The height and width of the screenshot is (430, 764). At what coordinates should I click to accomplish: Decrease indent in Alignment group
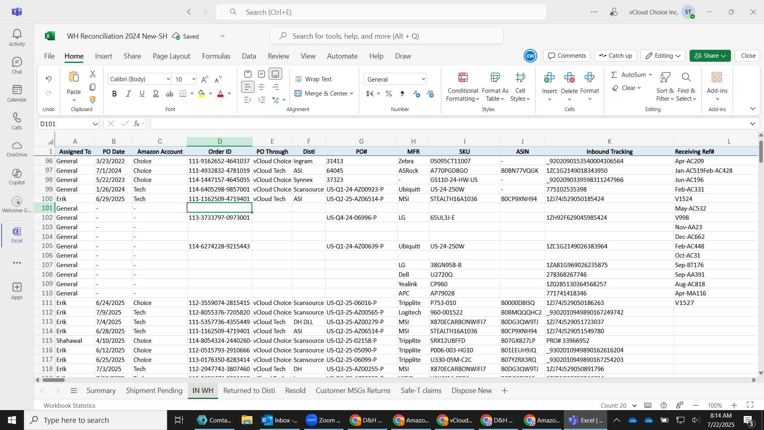click(248, 100)
